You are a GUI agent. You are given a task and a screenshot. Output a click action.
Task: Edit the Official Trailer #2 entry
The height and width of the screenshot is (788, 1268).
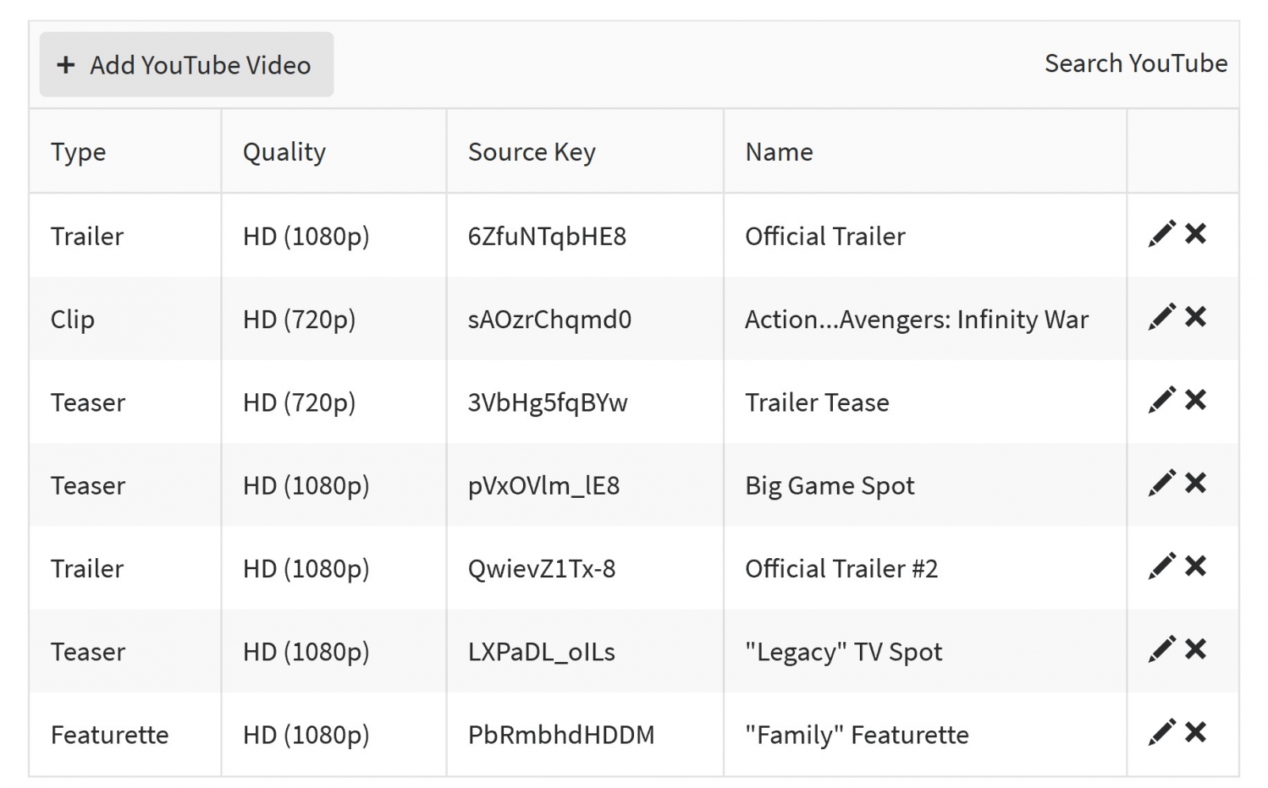(1161, 567)
